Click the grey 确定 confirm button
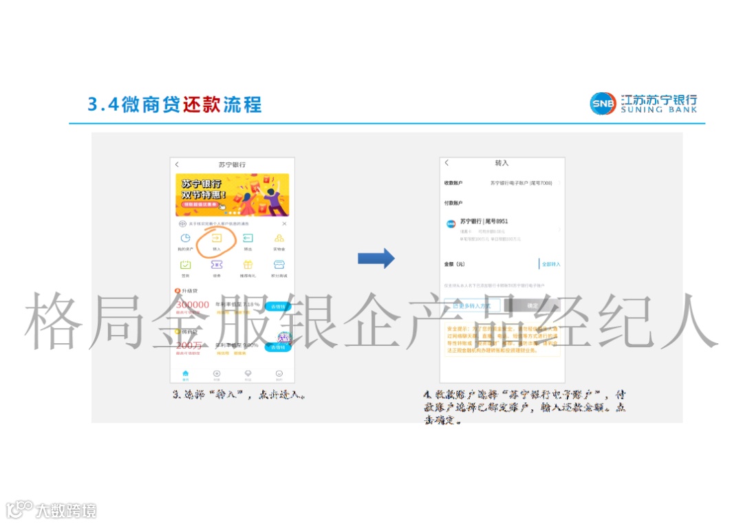 tap(532, 306)
